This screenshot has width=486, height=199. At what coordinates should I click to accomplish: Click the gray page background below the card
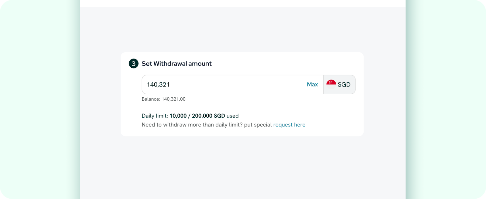(x=243, y=167)
